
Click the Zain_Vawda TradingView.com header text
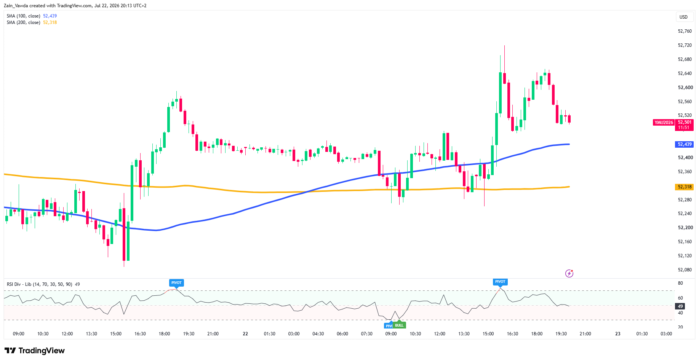[75, 6]
